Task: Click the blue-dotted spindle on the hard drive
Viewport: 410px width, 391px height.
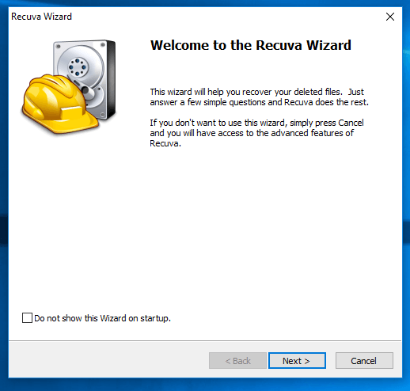Action: point(78,66)
